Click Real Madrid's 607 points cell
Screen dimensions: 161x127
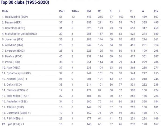click(156, 17)
